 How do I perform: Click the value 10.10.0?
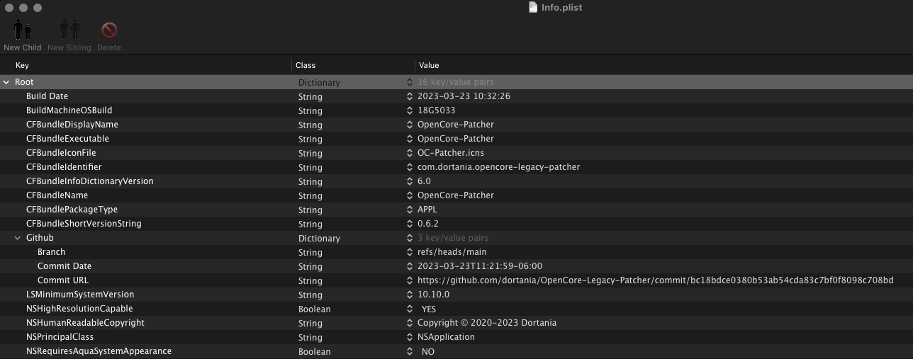pyautogui.click(x=433, y=295)
